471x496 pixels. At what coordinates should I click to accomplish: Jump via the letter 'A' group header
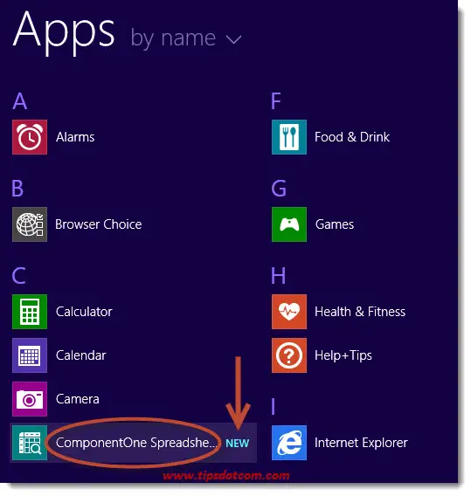(x=19, y=101)
